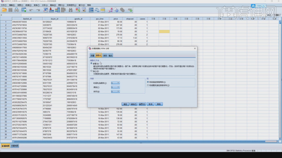Click the Select cases icon
Screen dimensions: 282x158
click(x=103, y=10)
